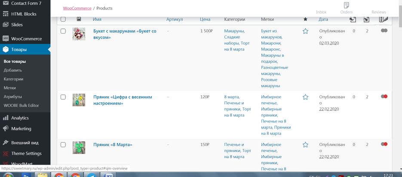The height and width of the screenshot is (177, 402).
Task: Open thumbnail of Букет с макарунами
Action: (79, 34)
